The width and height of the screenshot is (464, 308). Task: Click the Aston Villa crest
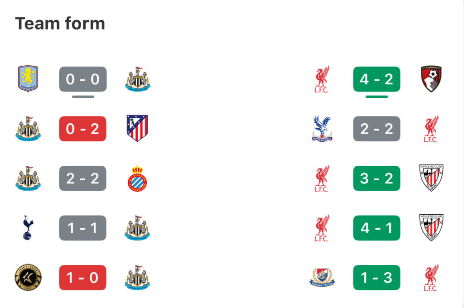pyautogui.click(x=28, y=79)
